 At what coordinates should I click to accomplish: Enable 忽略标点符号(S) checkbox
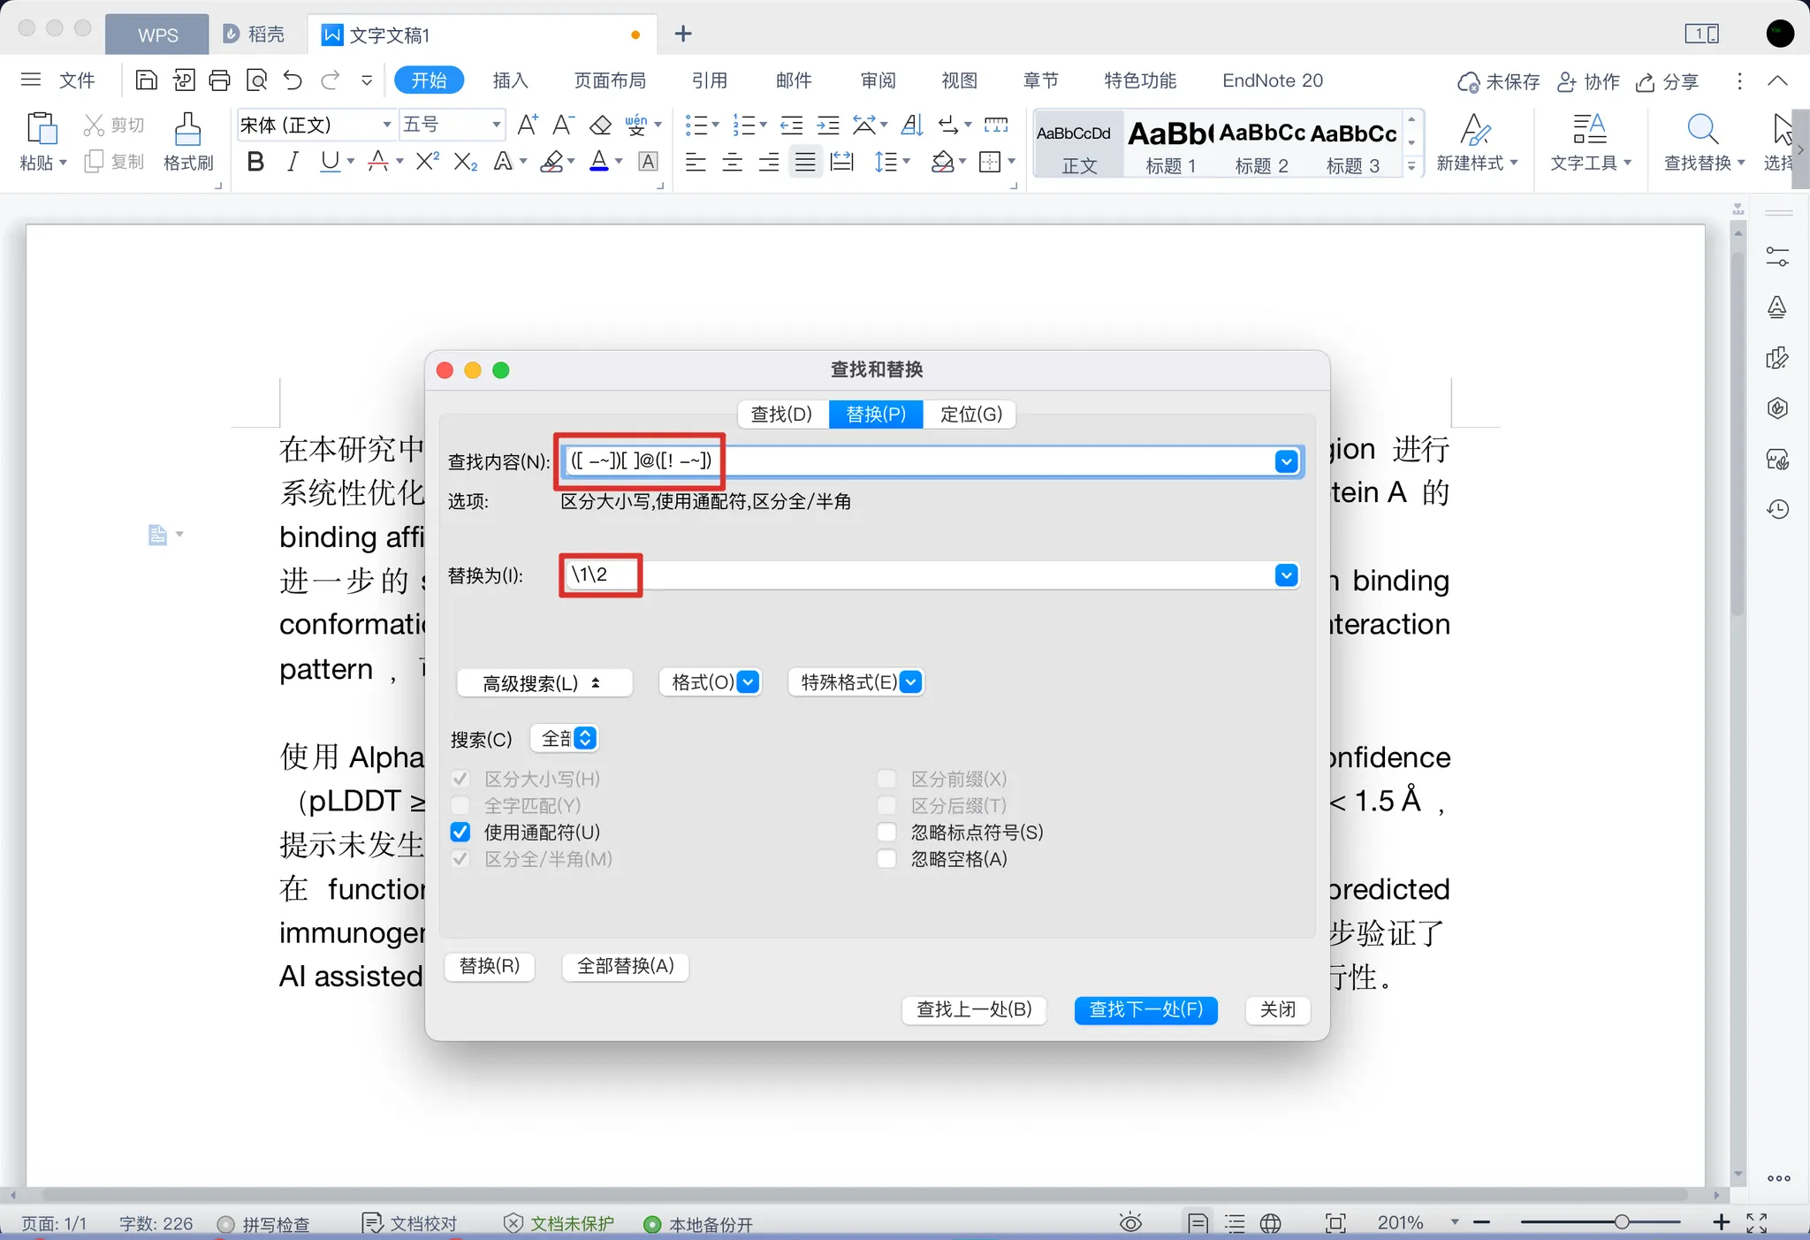886,833
